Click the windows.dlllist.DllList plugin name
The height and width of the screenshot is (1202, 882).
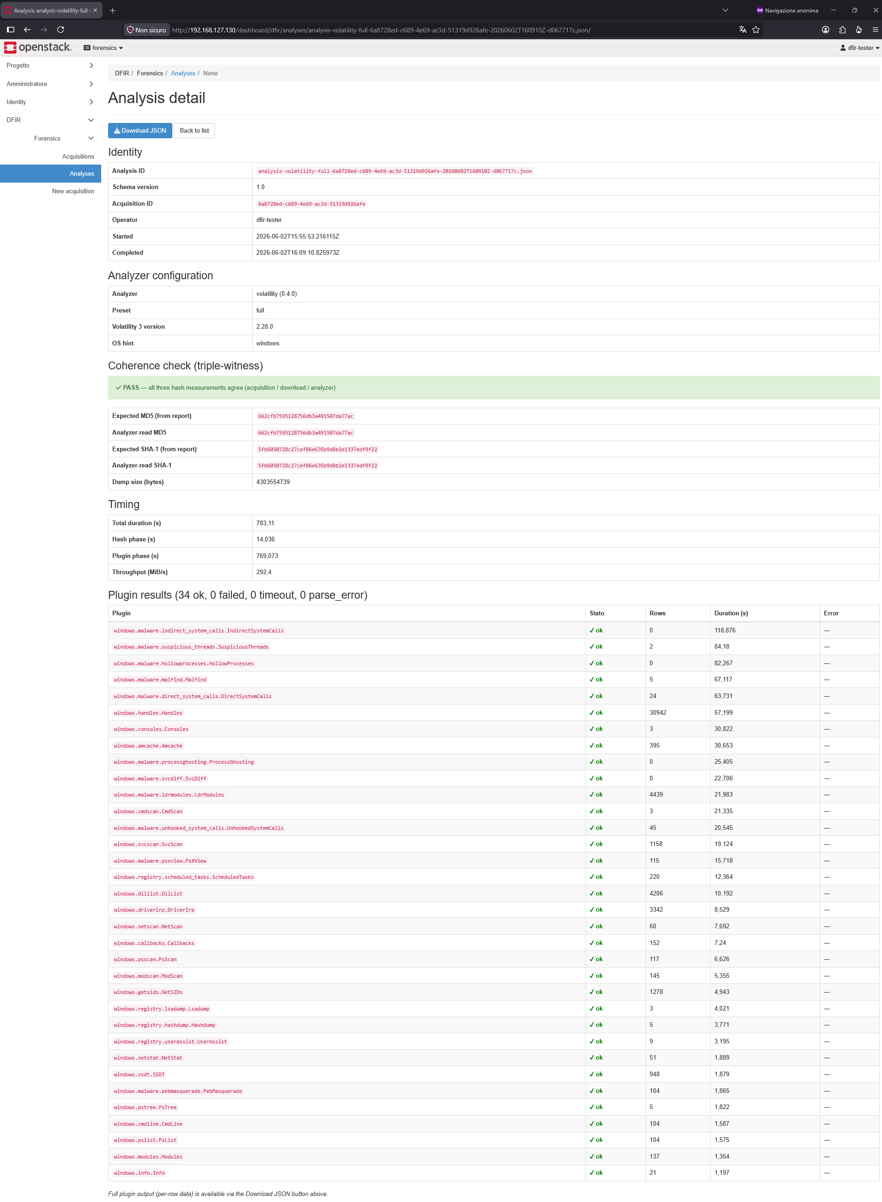pos(148,894)
